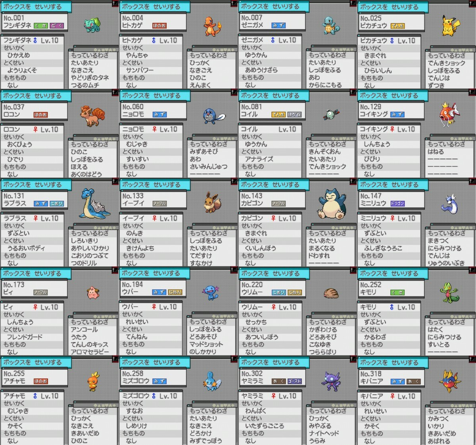The width and height of the screenshot is (476, 445).
Task: Click アチャモ's ほのお type badge
Action: (40, 381)
